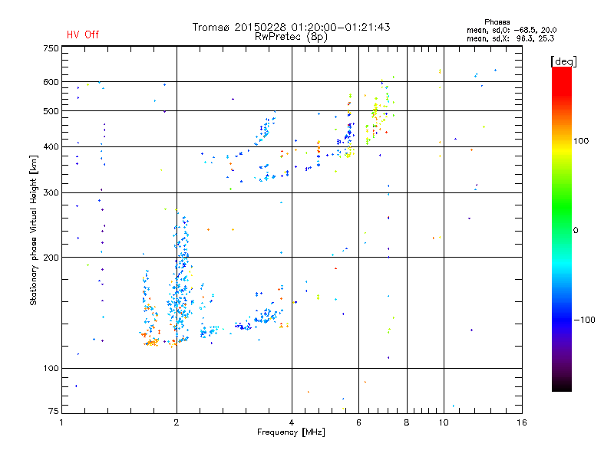Click the x-axis '2' tick label
The image size is (614, 460).
(x=177, y=422)
